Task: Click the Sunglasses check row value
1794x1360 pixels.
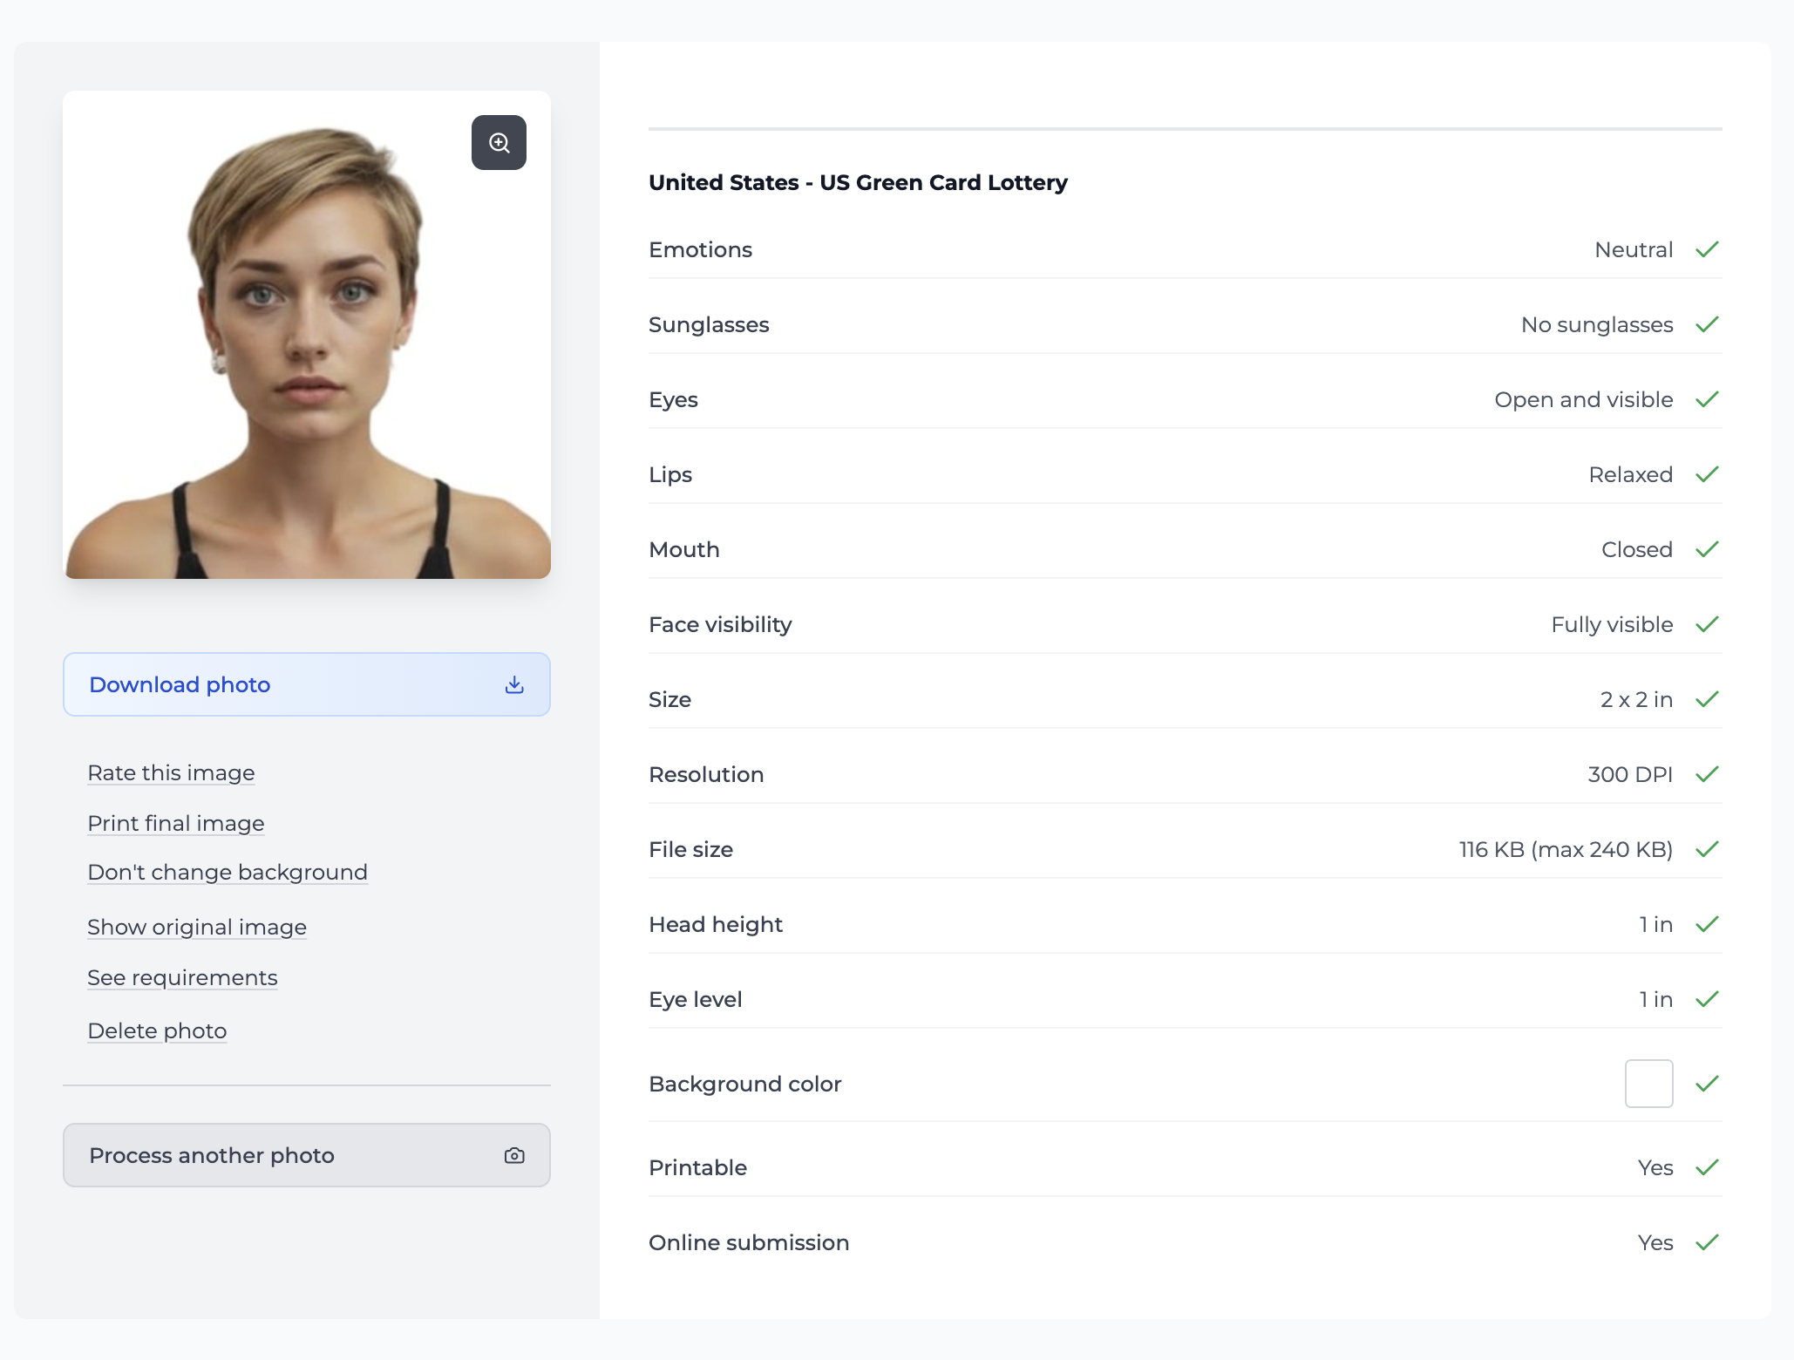Action: click(x=1596, y=325)
